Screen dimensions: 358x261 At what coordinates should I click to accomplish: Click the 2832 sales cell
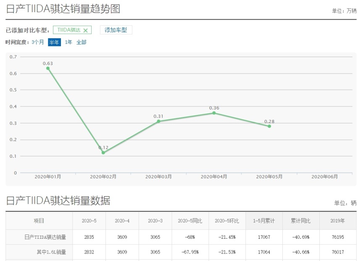89,252
